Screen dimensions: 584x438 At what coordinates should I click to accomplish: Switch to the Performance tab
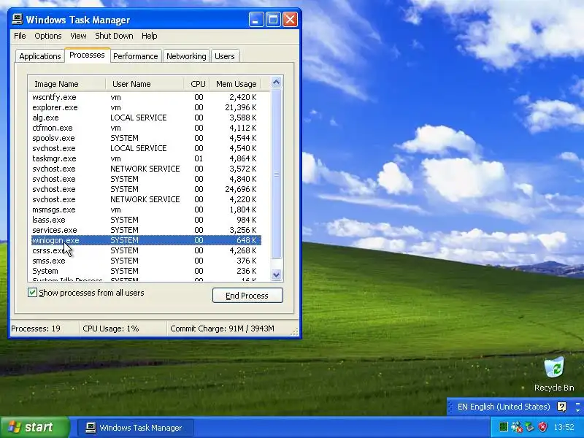point(136,56)
